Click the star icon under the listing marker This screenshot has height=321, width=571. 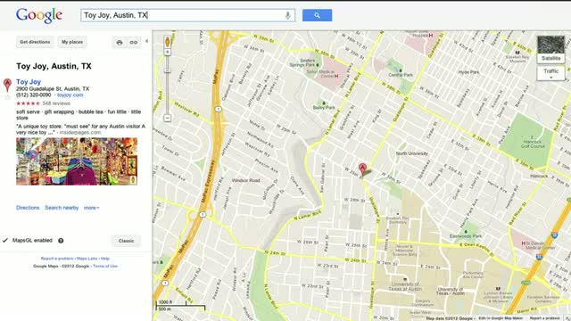pos(7,97)
